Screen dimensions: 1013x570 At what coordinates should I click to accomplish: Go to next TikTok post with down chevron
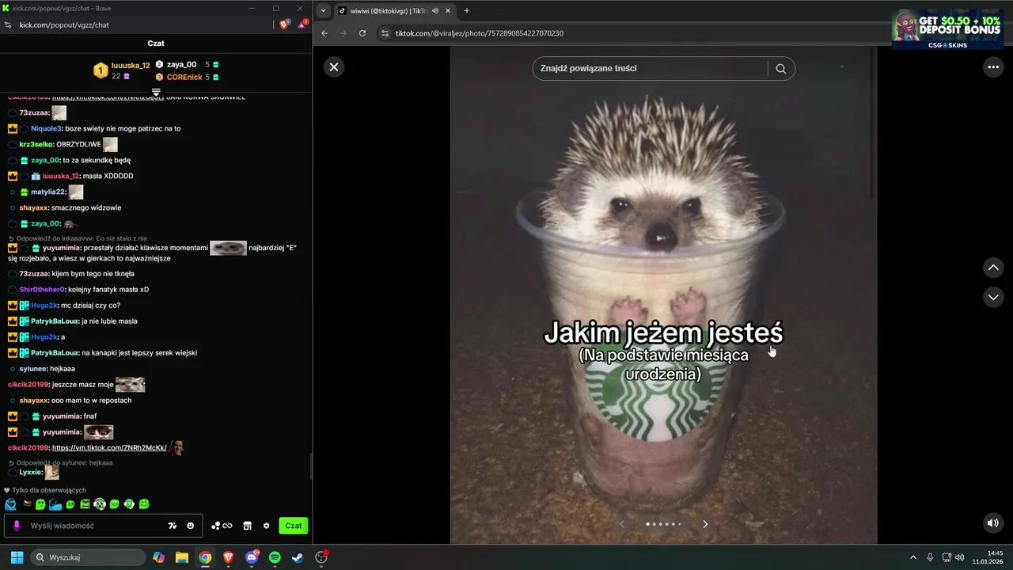(x=993, y=297)
